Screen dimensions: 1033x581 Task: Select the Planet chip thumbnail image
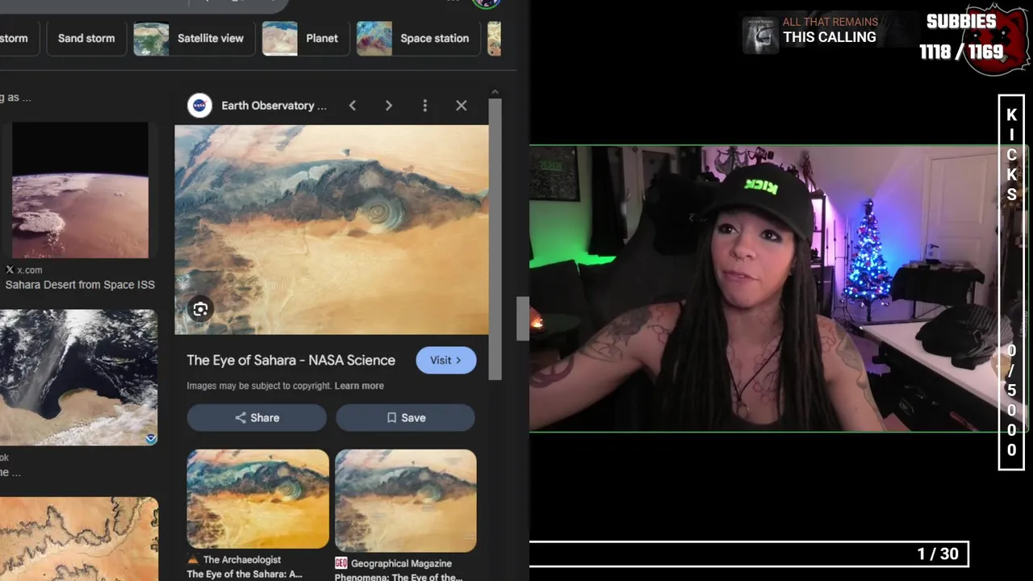tap(279, 38)
